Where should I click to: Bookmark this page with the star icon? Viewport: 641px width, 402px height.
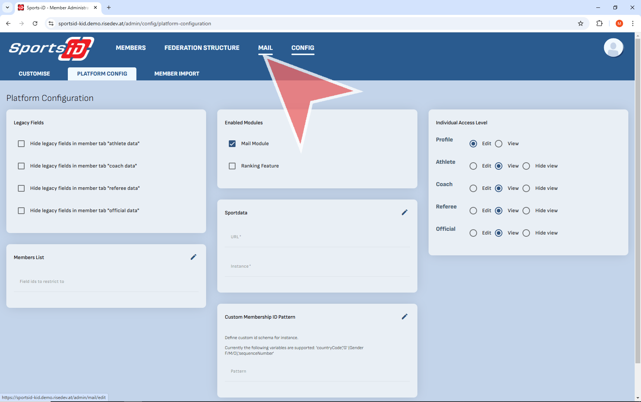[580, 23]
